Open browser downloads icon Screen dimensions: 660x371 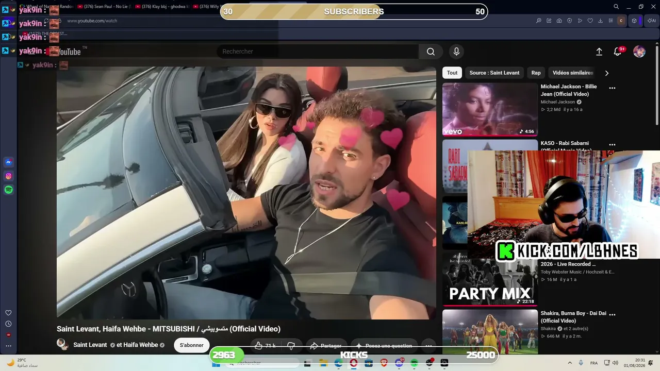pyautogui.click(x=601, y=21)
